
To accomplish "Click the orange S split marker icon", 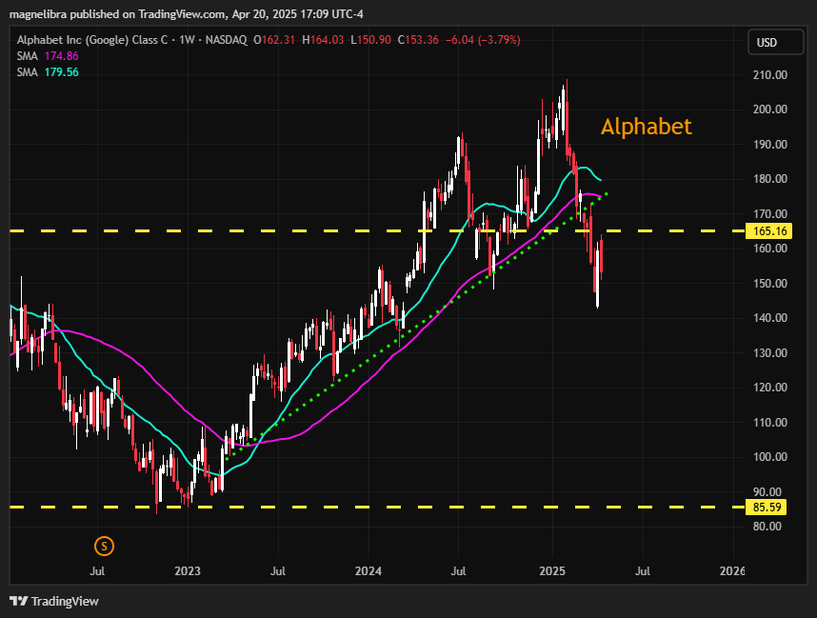I will pyautogui.click(x=104, y=546).
